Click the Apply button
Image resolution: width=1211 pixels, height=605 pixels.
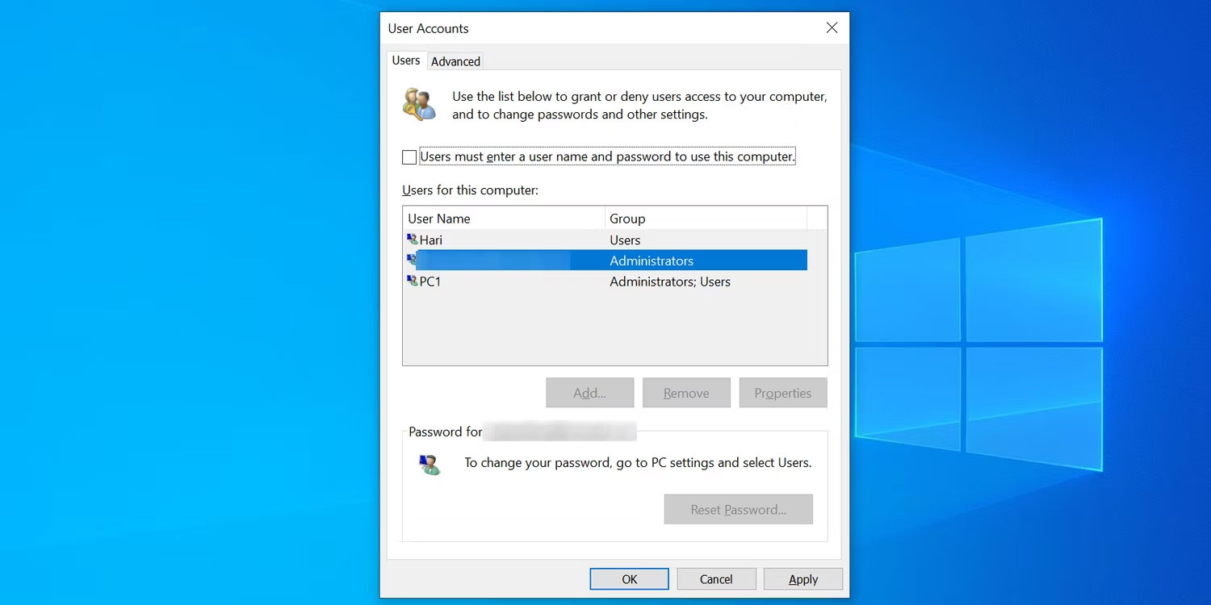click(x=803, y=578)
